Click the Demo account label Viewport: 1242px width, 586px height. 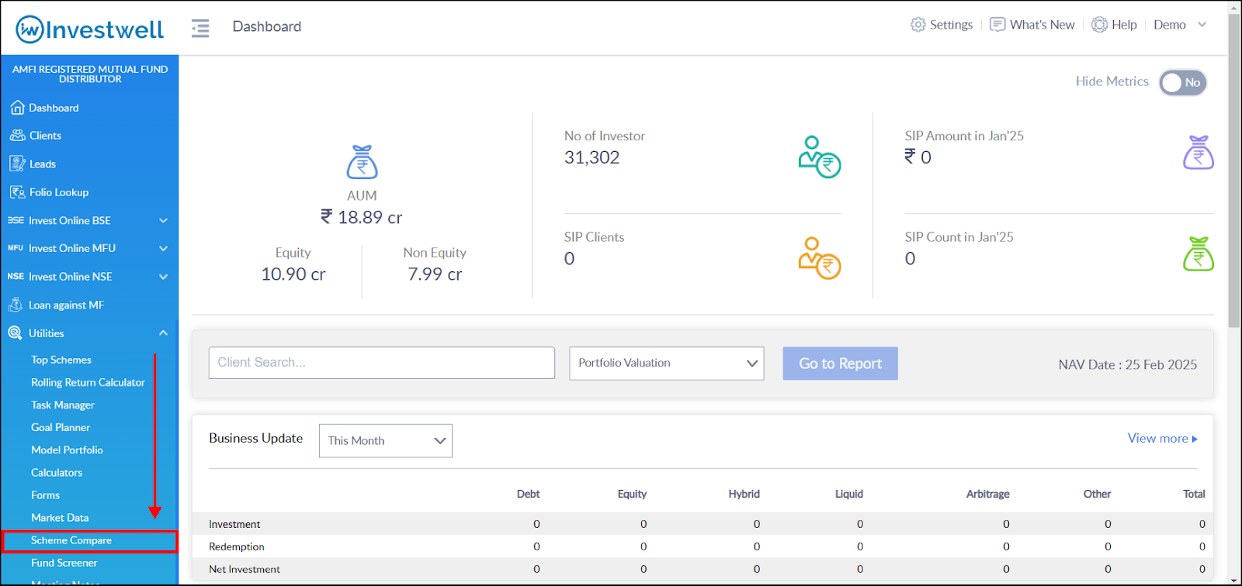coord(1169,25)
